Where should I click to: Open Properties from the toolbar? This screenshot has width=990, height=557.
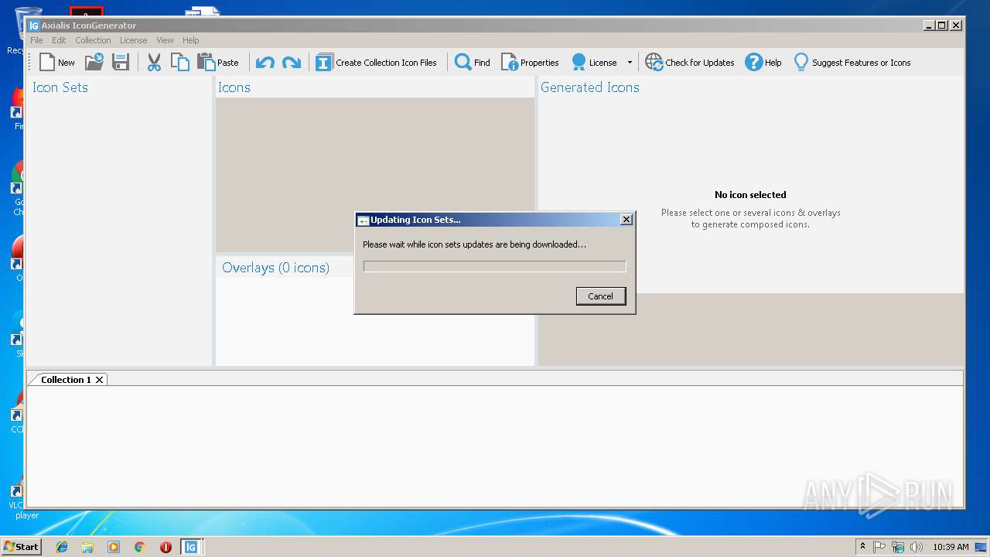531,63
